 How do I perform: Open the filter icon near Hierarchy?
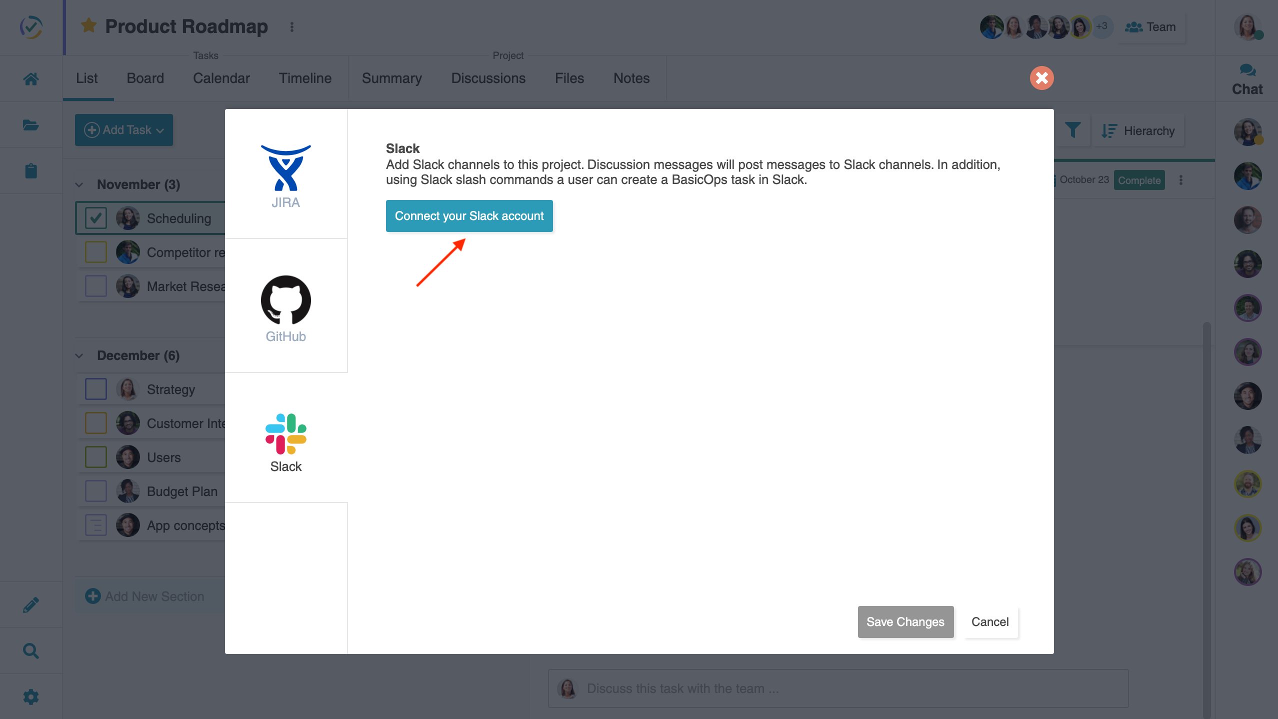pyautogui.click(x=1074, y=130)
